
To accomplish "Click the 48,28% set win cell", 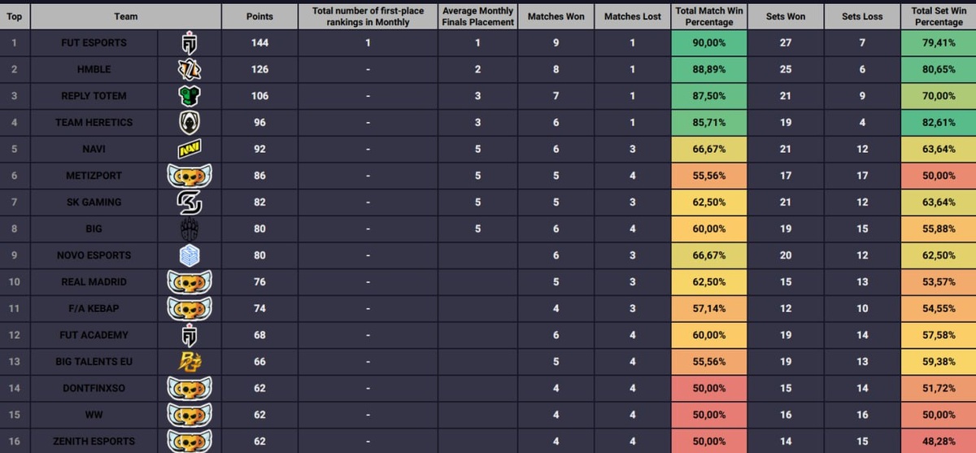I will coord(938,441).
